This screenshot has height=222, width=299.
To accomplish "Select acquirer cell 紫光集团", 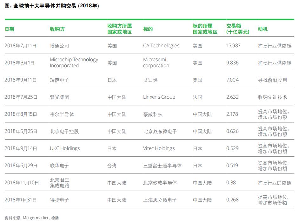I will point(59,97).
